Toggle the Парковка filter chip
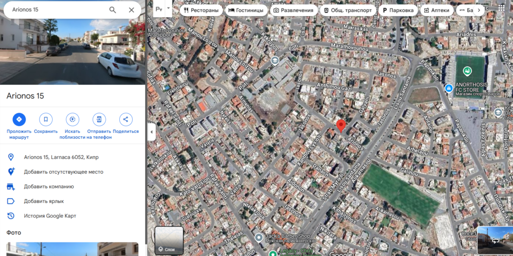Viewport: 513px width, 256px height. (x=398, y=10)
